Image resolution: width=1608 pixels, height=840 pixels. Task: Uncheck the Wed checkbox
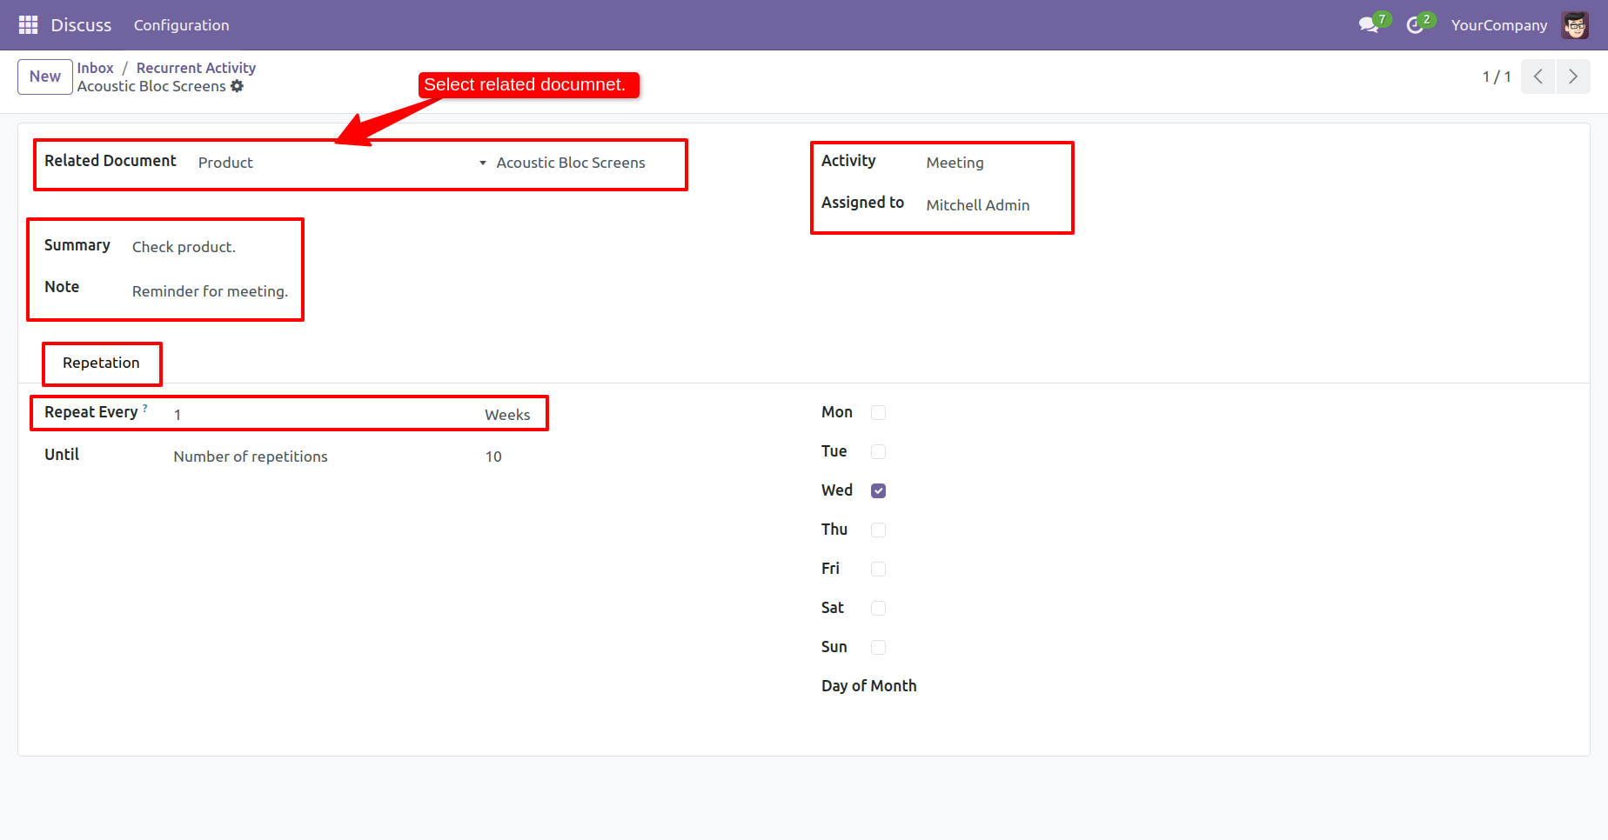pos(878,490)
